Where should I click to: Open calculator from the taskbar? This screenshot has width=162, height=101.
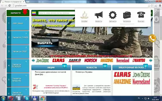[x=19, y=98]
